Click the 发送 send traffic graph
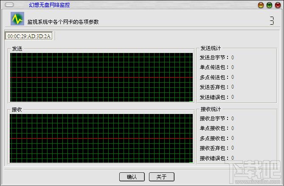This screenshot has height=186, width=284. (101, 78)
